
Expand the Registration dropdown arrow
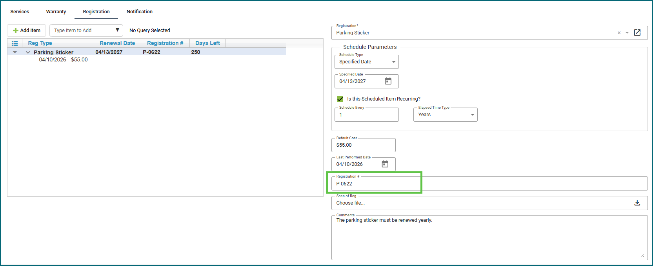pyautogui.click(x=627, y=33)
